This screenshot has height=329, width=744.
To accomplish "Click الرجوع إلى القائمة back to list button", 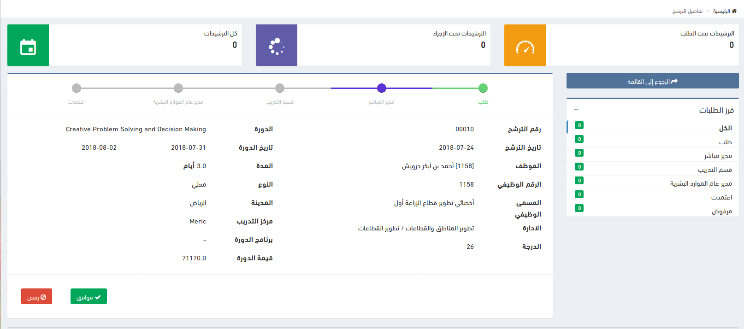I will 652,81.
